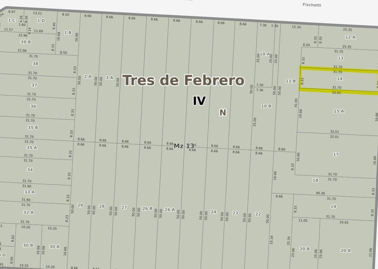Select parcel 29
Screen dimensions: 378x269
(80, 205)
